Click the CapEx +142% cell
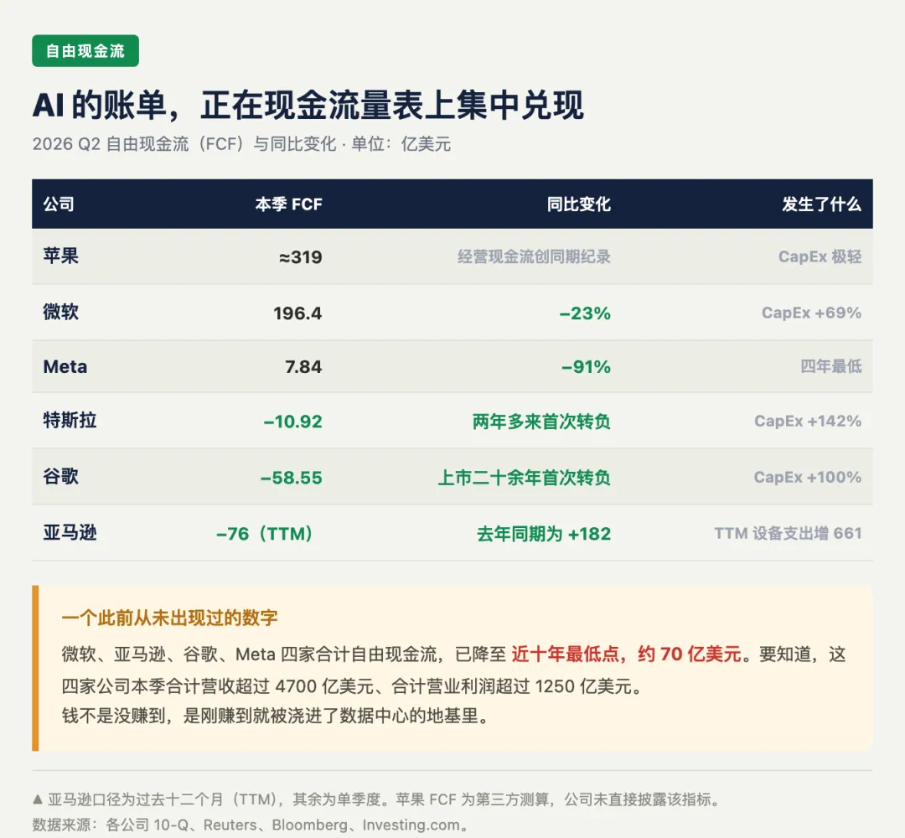This screenshot has height=838, width=905. click(808, 421)
